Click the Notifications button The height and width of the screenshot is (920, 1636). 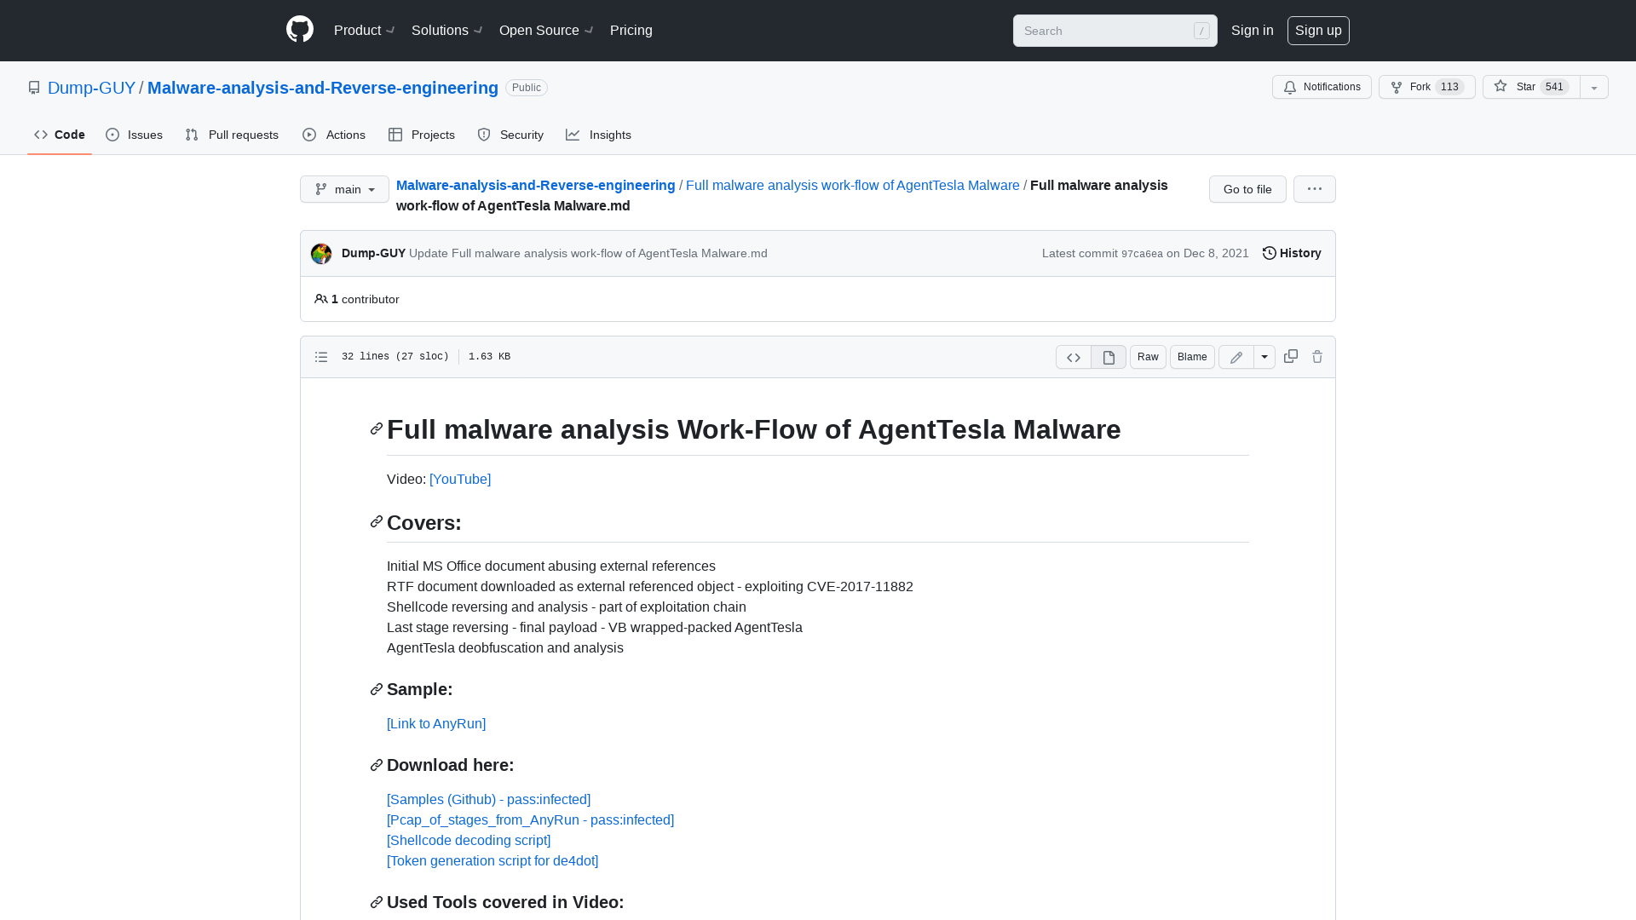(x=1322, y=87)
